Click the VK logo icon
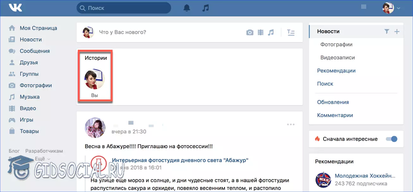The width and height of the screenshot is (413, 192). coord(15,8)
